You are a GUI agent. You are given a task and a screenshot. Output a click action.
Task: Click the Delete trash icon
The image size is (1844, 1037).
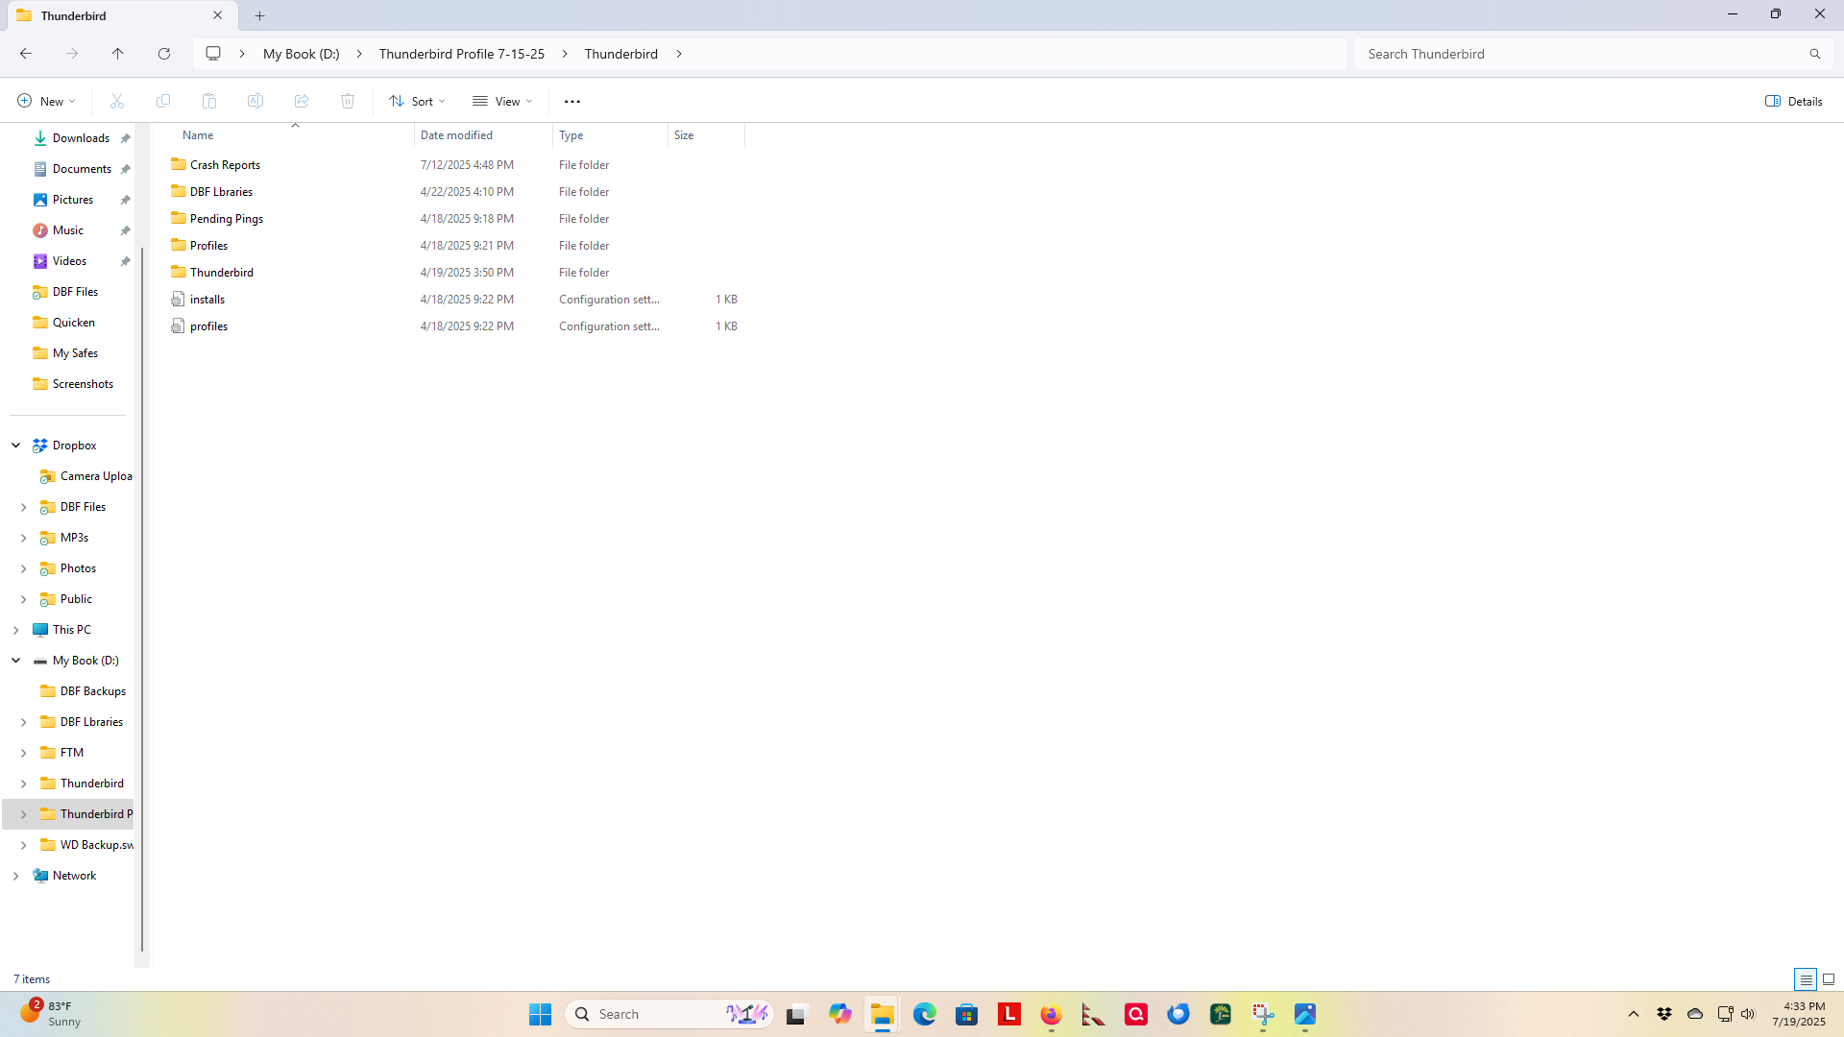(x=348, y=101)
